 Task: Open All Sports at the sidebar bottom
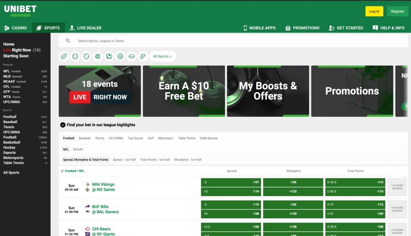(x=11, y=173)
